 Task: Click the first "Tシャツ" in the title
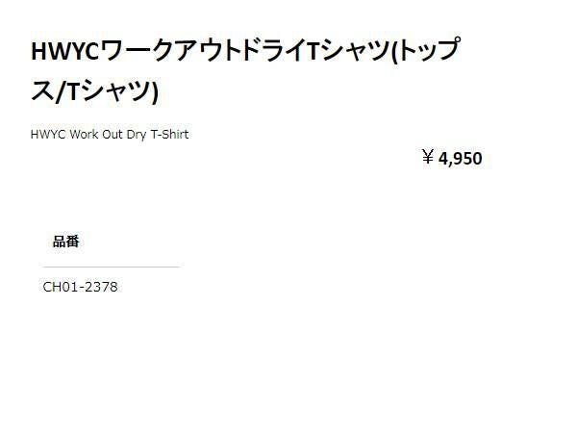click(x=337, y=50)
